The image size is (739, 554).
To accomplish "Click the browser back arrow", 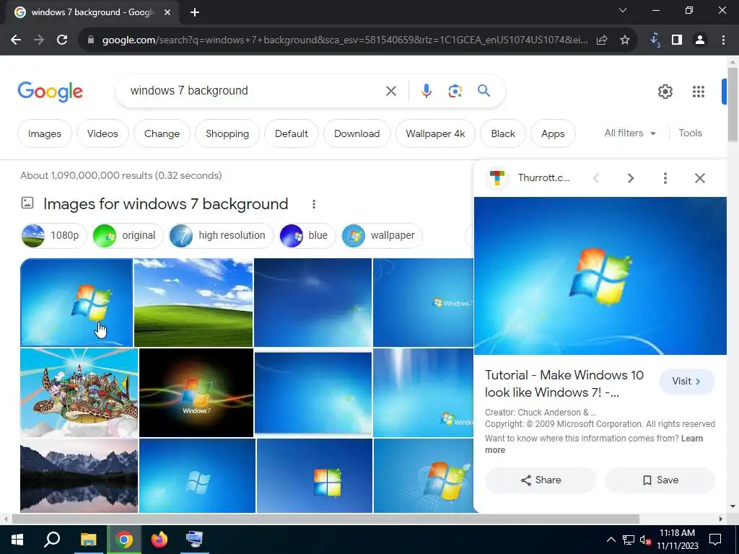I will (16, 40).
